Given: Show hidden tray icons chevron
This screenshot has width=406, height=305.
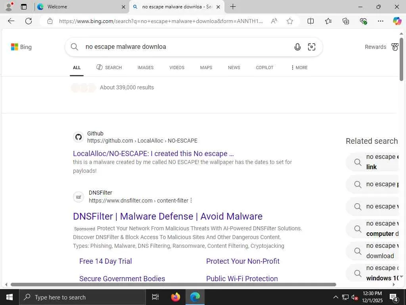Looking at the screenshot, I should pos(335,297).
